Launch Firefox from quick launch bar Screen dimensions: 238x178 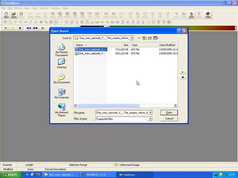[38, 175]
